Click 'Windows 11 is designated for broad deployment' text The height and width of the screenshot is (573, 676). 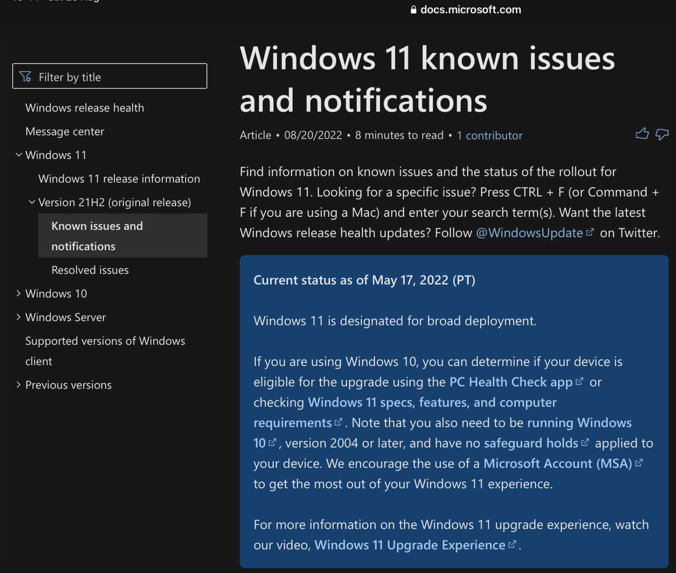[395, 321]
